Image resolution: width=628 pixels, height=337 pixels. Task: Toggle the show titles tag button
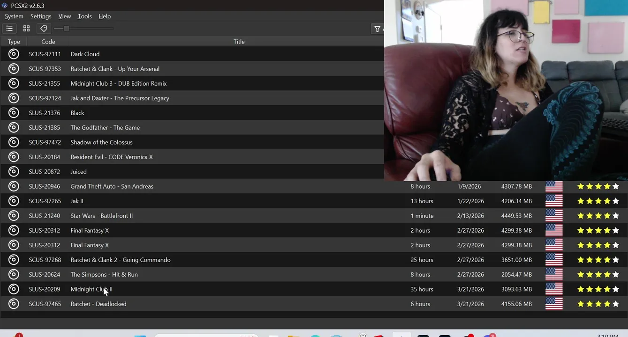click(x=44, y=29)
